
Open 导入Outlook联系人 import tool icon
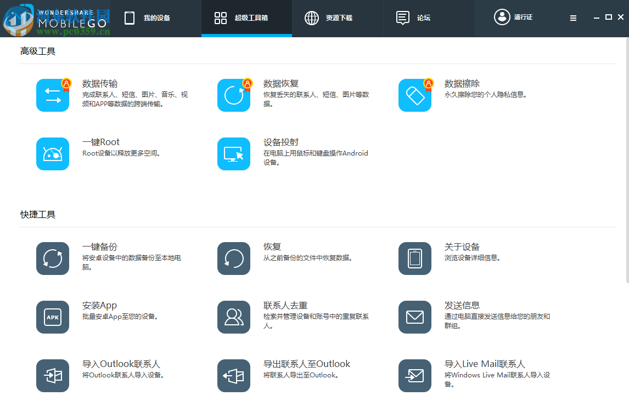tap(53, 376)
